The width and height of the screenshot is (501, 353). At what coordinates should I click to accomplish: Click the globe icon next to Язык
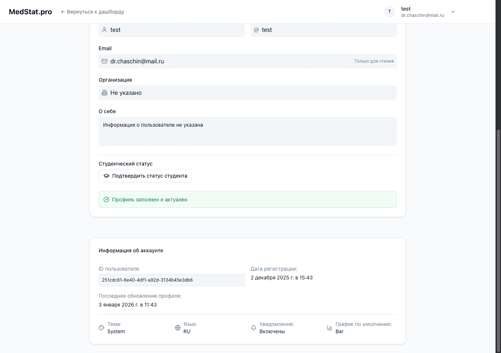[x=178, y=328]
